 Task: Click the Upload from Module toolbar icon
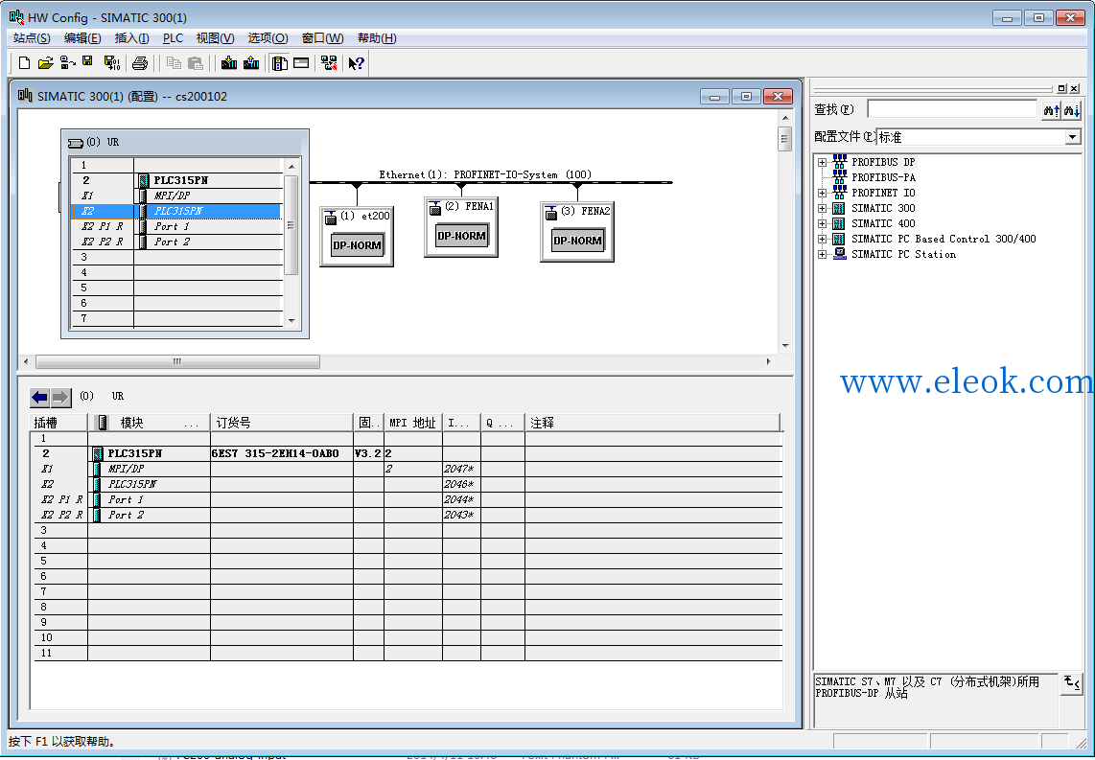point(251,63)
